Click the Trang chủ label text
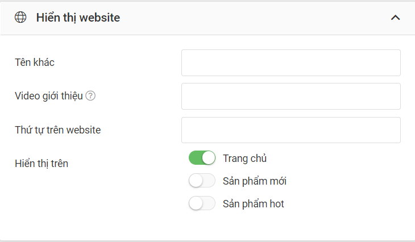This screenshot has height=242, width=415. pyautogui.click(x=245, y=158)
